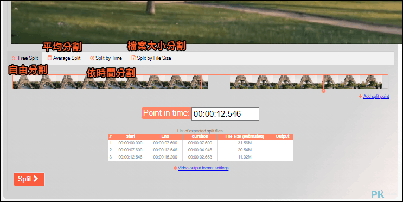Click the plus icon beside Add split point
Image resolution: width=403 pixels, height=202 pixels.
tap(361, 96)
